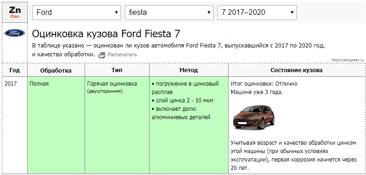The height and width of the screenshot is (175, 366).
Task: Open the Ford make dropdown
Action: coord(77,12)
